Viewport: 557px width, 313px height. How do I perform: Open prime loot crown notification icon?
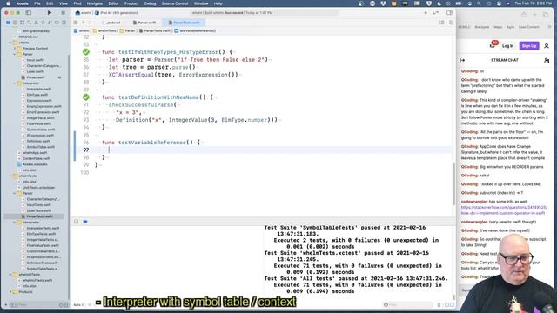[x=493, y=45]
